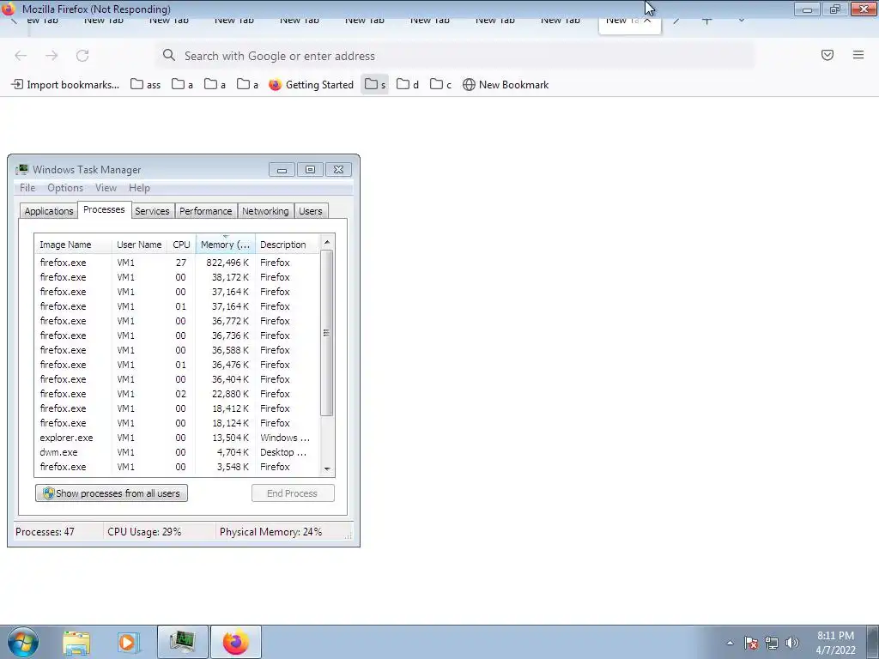Select the Processes tab

click(x=104, y=209)
